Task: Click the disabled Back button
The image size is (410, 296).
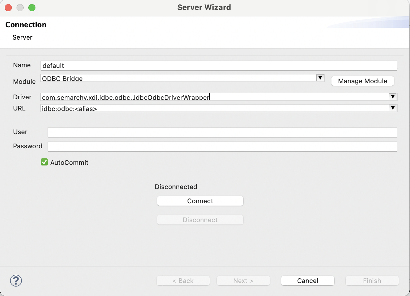Action: tap(183, 281)
